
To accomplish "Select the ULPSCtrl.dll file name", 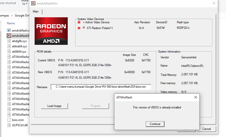I will coord(20,125).
